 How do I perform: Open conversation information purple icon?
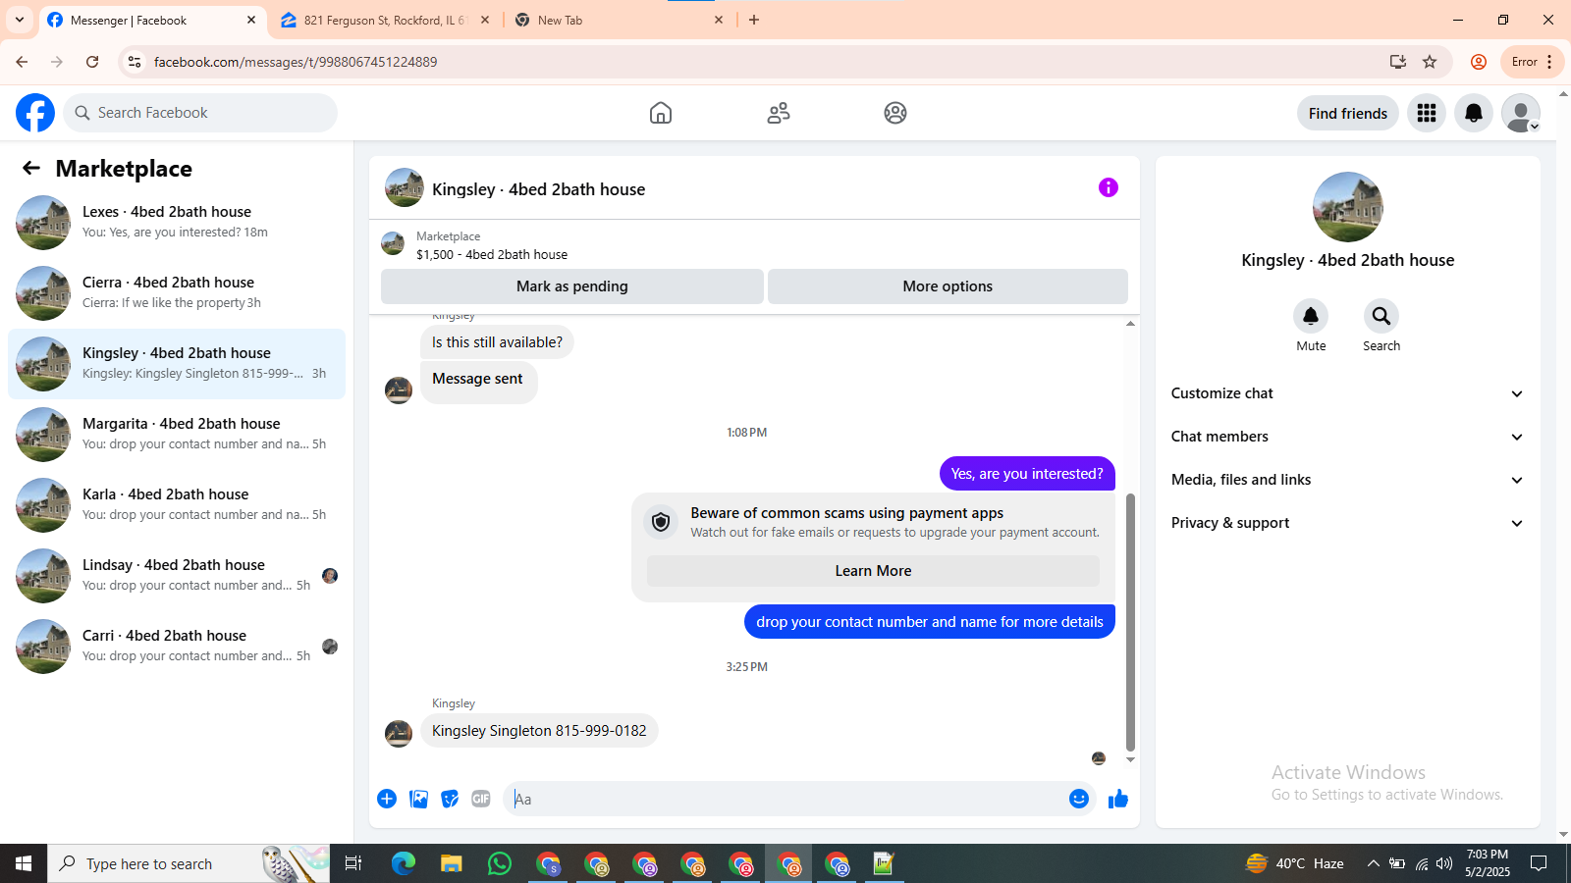pyautogui.click(x=1109, y=187)
